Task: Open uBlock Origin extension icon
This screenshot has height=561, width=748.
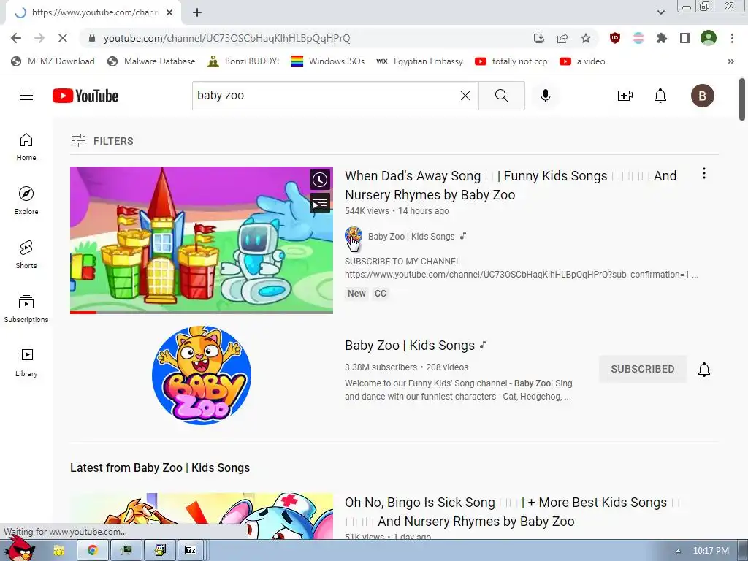Action: (x=615, y=38)
